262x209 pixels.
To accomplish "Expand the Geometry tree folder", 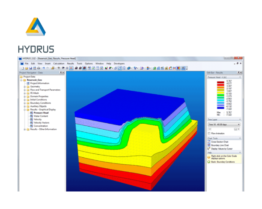I will pos(24,87).
